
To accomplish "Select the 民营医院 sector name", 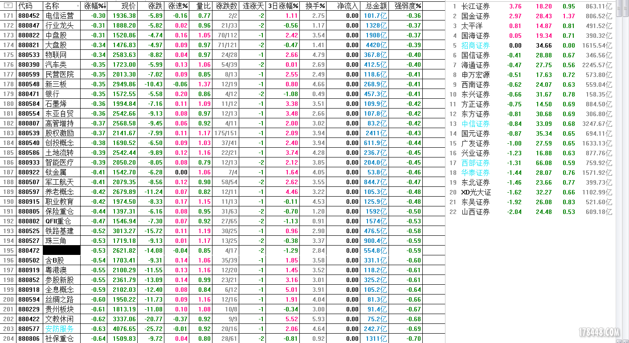I will pyautogui.click(x=59, y=74).
